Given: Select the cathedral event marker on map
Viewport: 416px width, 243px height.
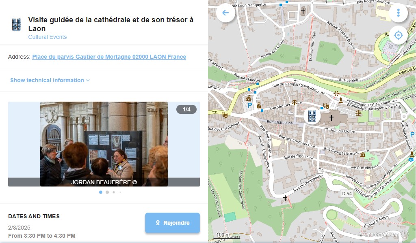Looking at the screenshot, I should (x=312, y=116).
